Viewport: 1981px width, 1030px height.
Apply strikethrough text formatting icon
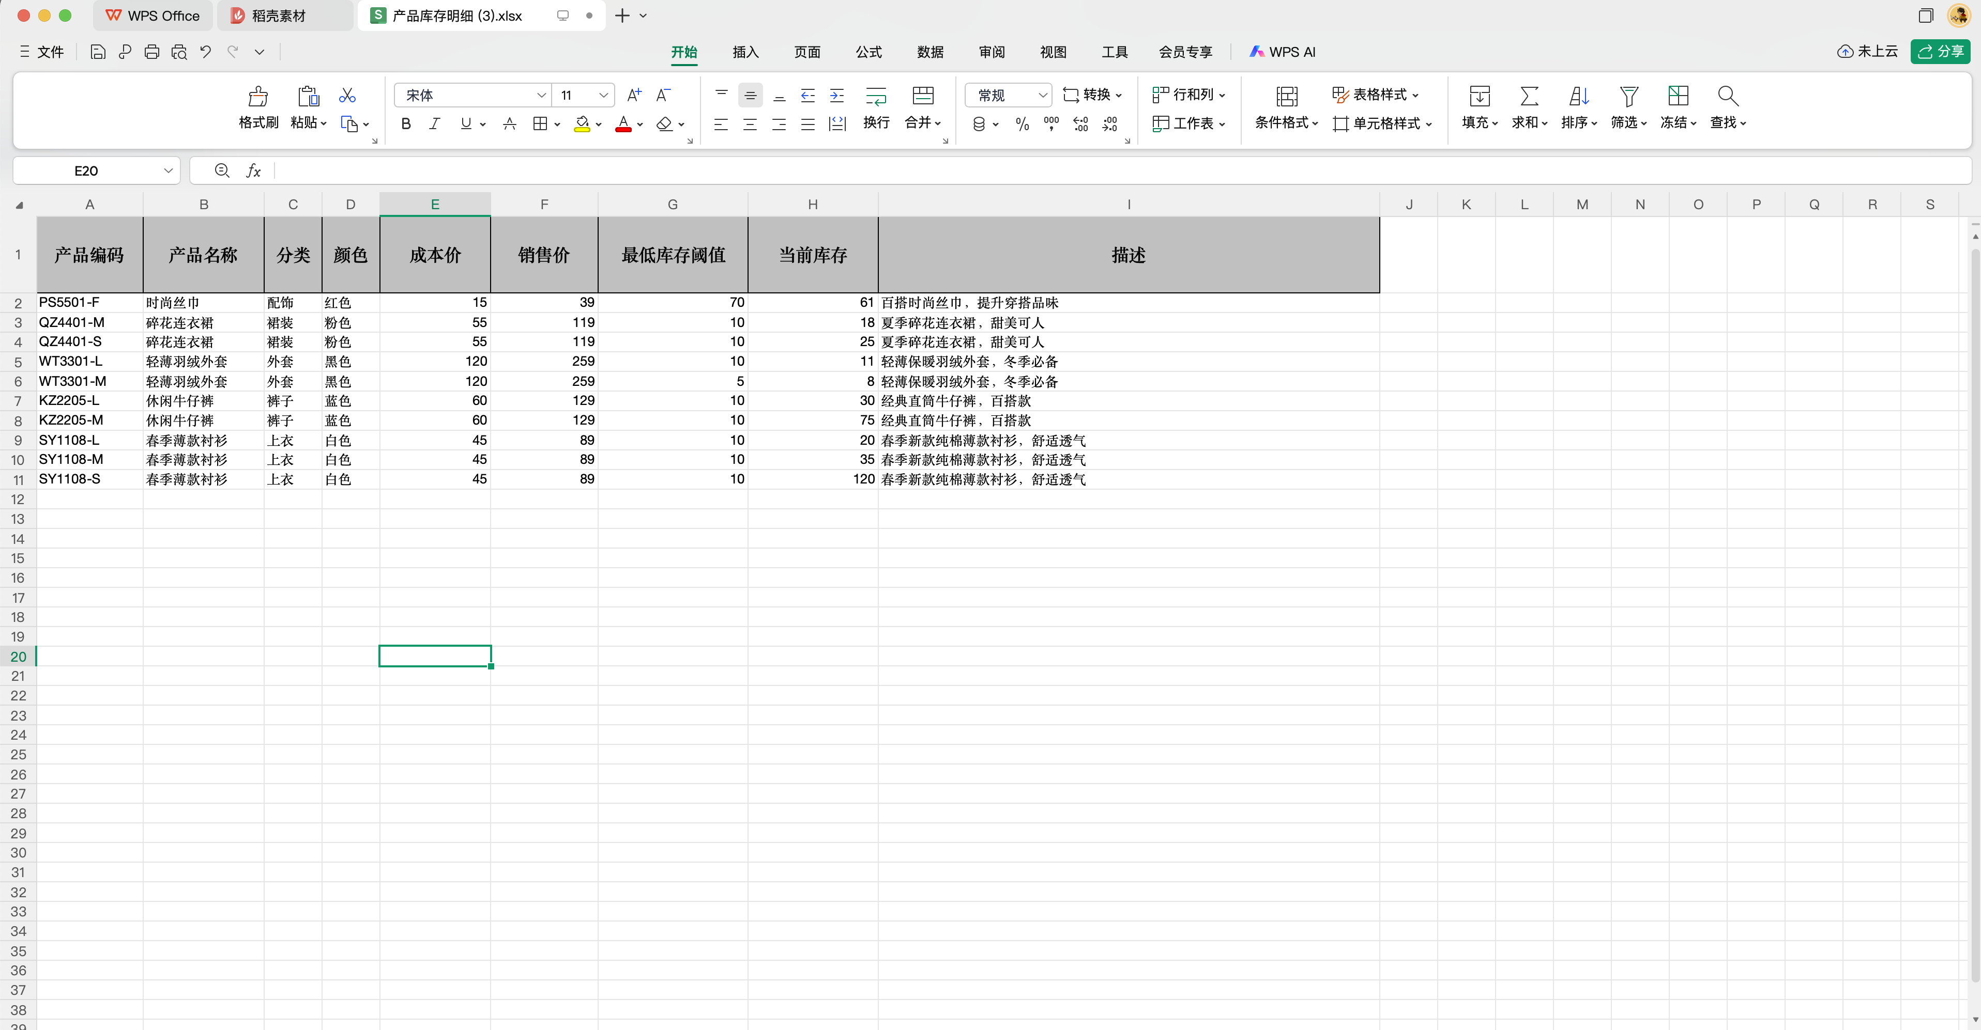[509, 124]
